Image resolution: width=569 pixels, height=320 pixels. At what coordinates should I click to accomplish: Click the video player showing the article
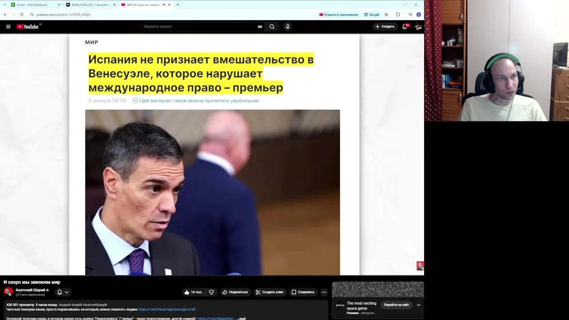point(212,155)
